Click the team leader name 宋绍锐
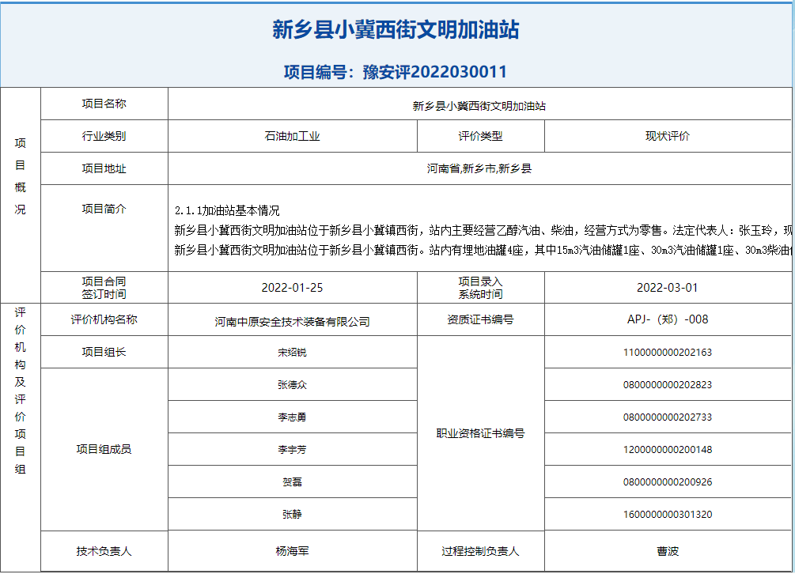This screenshot has width=795, height=574. (292, 353)
